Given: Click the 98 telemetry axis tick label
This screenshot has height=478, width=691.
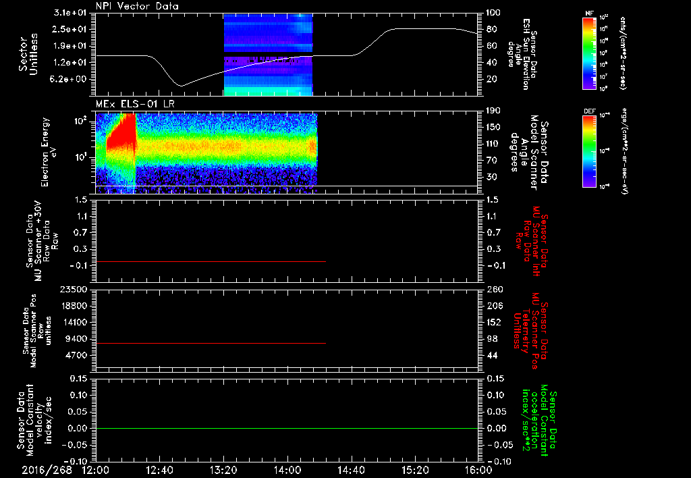Looking at the screenshot, I should (x=492, y=339).
